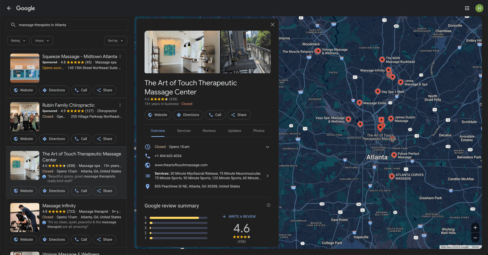Open the Rating filter dropdown
Image resolution: width=488 pixels, height=255 pixels.
point(18,41)
